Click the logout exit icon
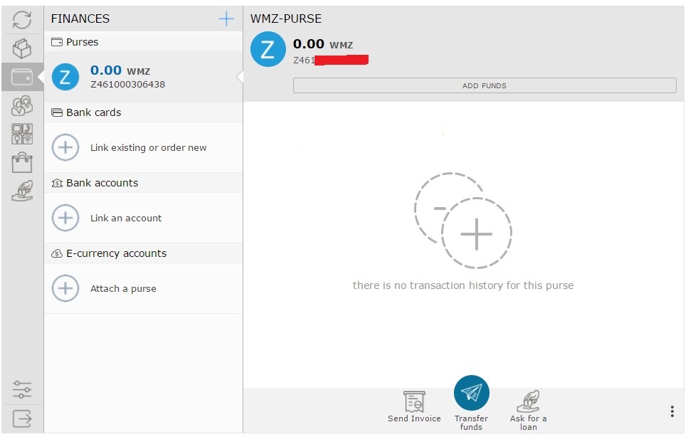 [x=22, y=418]
